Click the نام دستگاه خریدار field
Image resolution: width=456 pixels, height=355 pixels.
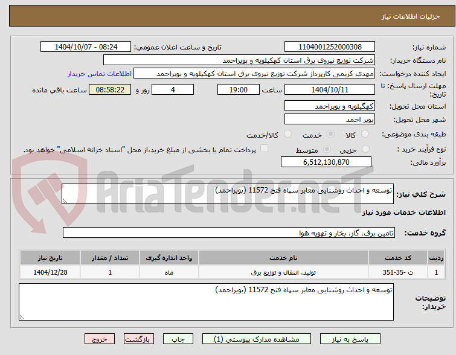pyautogui.click(x=239, y=60)
